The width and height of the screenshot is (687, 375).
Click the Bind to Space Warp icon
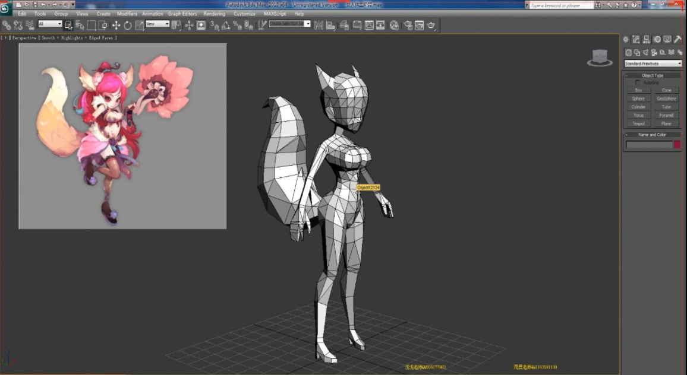click(30, 25)
